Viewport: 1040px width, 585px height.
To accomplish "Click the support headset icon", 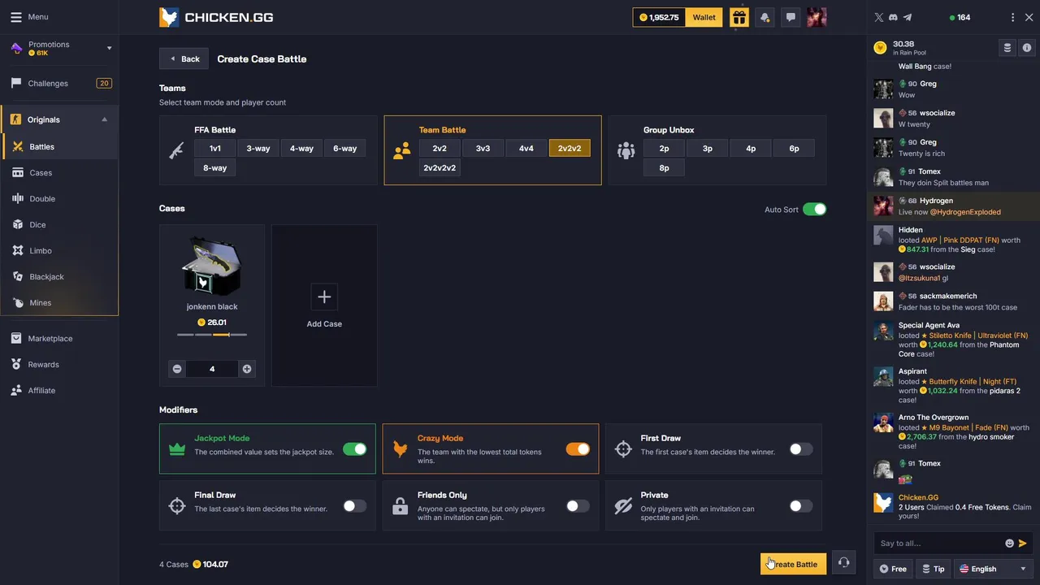I will point(843,562).
